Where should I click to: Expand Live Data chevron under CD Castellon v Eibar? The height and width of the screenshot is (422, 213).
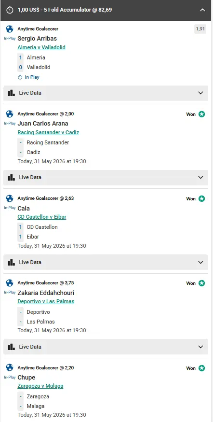[x=200, y=262]
